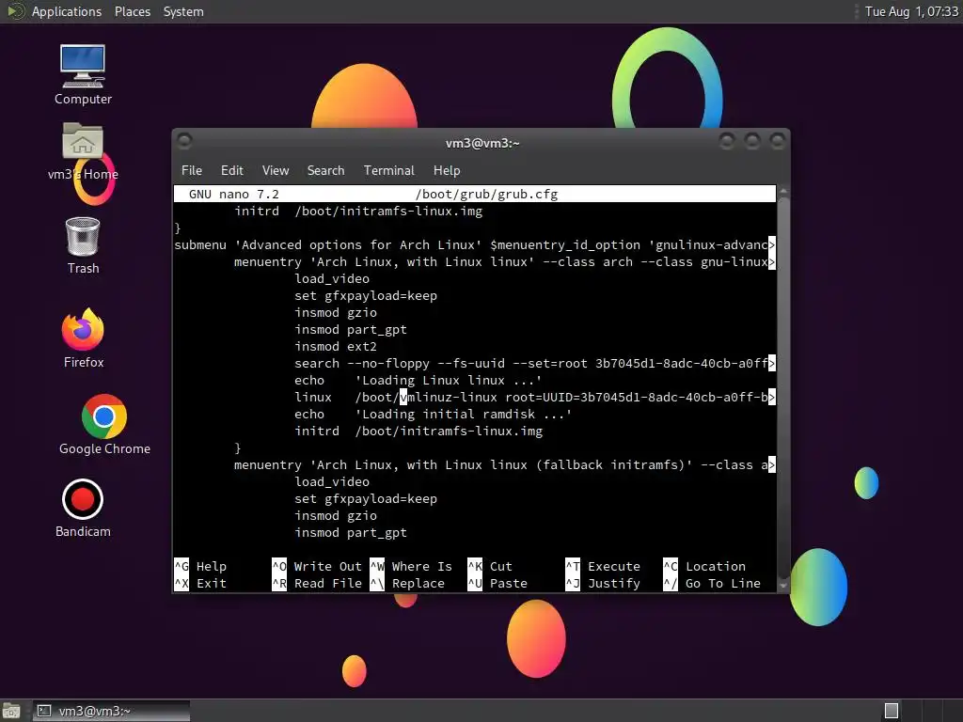963x722 pixels.
Task: Click the show desktop icon in bottom panel
Action: (x=11, y=711)
